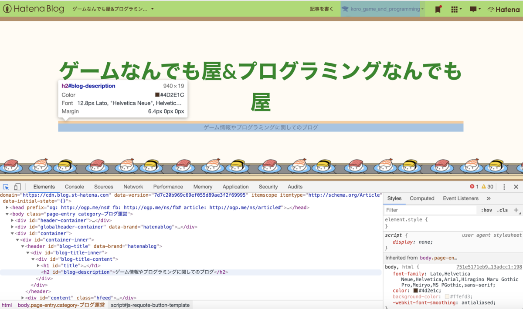Open the bookmark icon with red notification

(438, 9)
